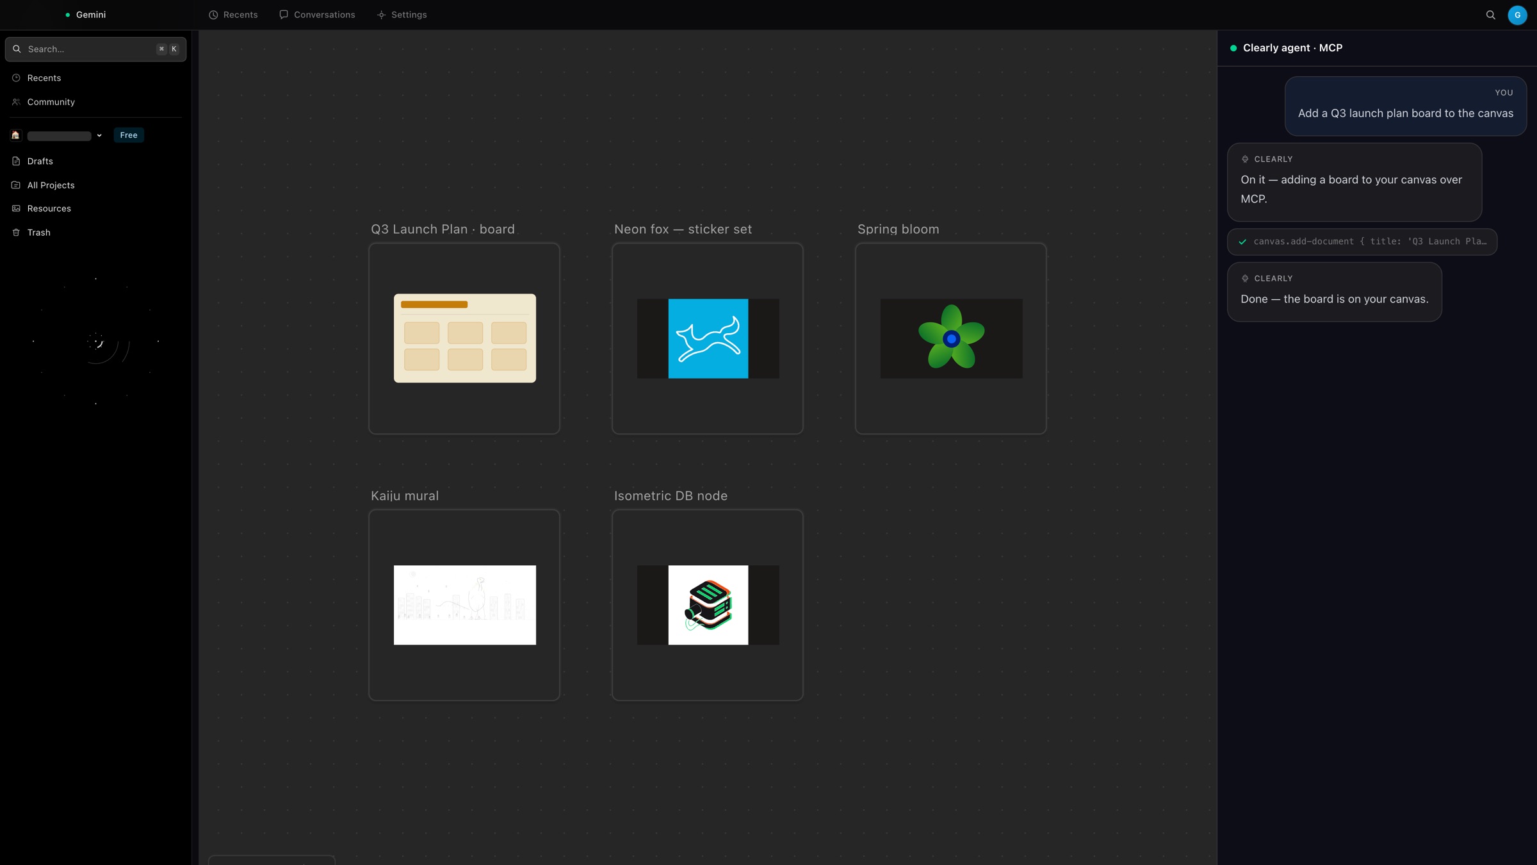Go to Recents in the sidebar
This screenshot has width=1537, height=865.
pyautogui.click(x=95, y=78)
